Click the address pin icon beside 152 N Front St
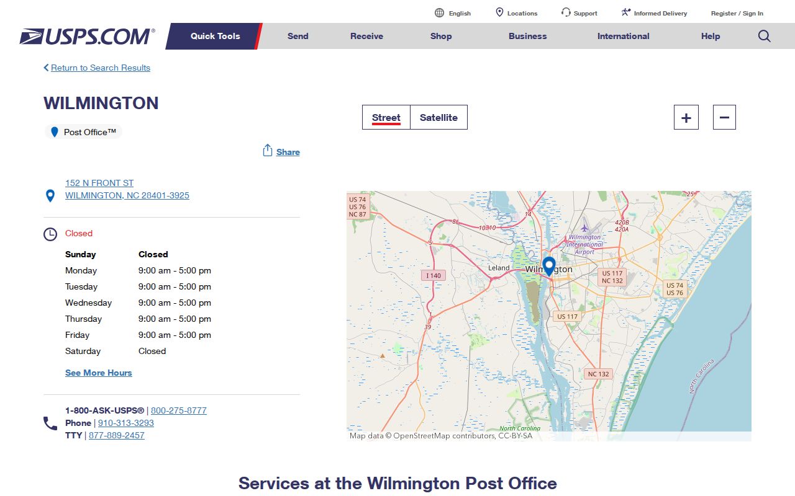Screen dimensions: 795x496 pos(50,196)
